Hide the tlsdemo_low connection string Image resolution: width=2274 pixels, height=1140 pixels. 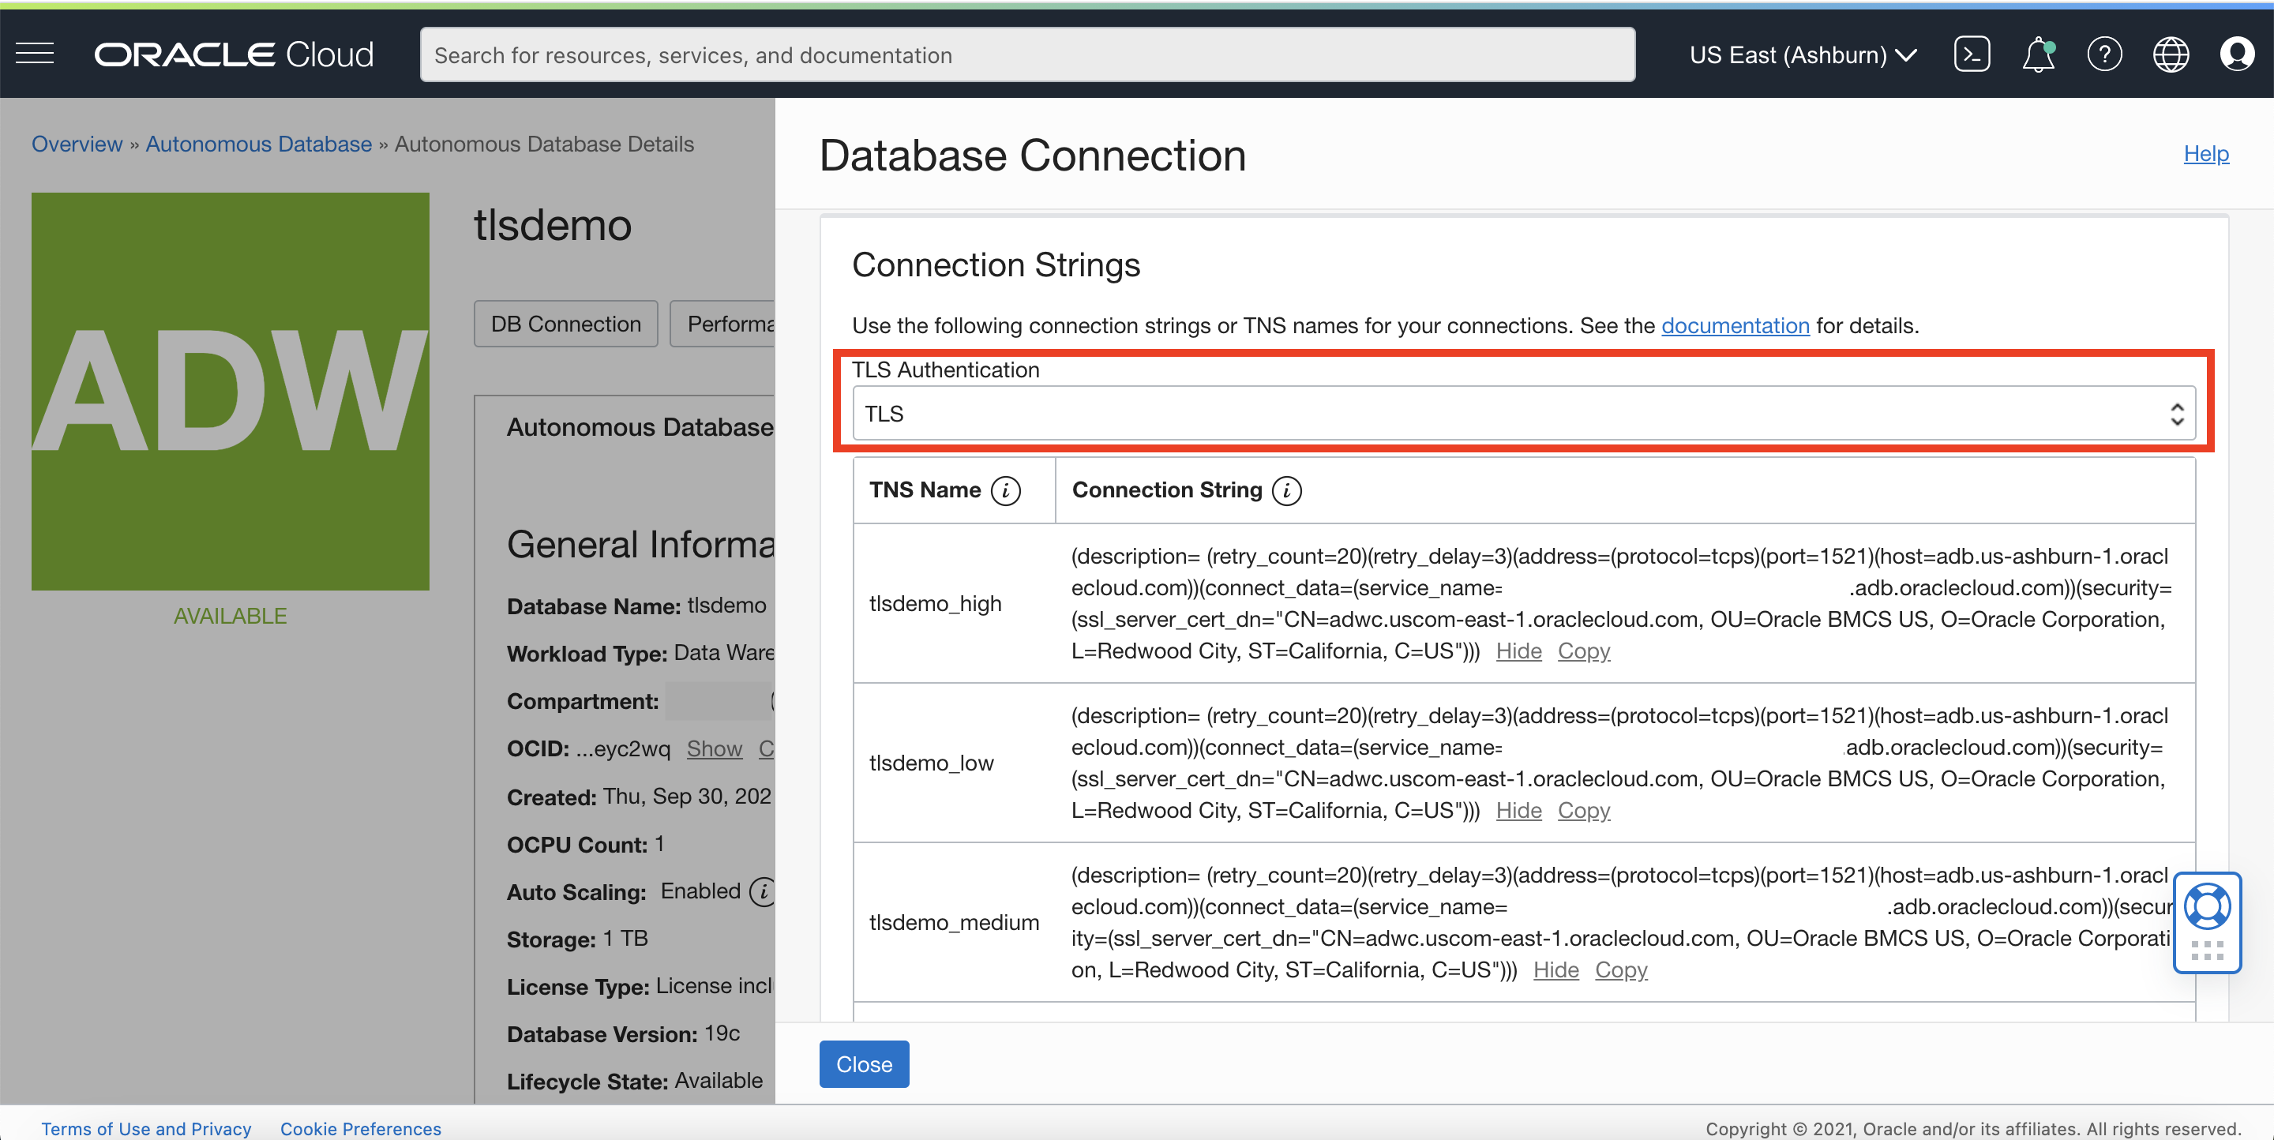[x=1518, y=810]
